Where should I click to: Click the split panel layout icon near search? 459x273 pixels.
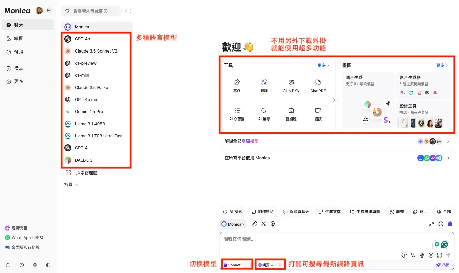coord(128,11)
